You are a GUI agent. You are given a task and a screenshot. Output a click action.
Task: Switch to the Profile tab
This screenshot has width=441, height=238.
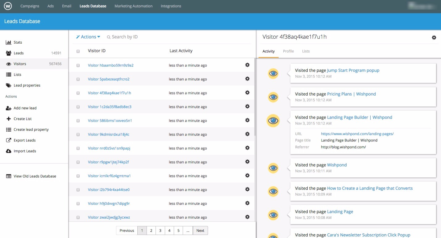coord(288,51)
